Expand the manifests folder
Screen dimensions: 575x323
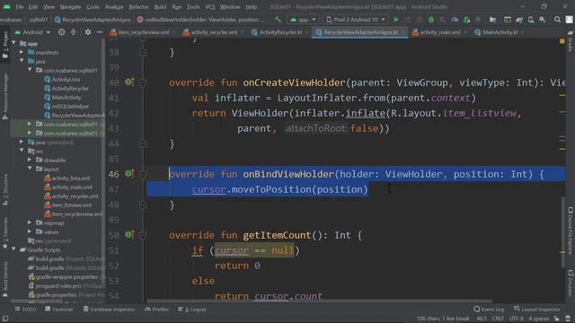[22, 52]
